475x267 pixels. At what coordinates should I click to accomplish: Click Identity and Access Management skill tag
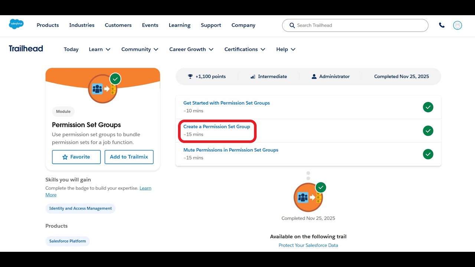click(x=81, y=208)
